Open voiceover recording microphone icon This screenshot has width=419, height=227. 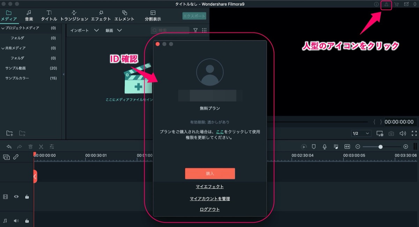coord(325,147)
